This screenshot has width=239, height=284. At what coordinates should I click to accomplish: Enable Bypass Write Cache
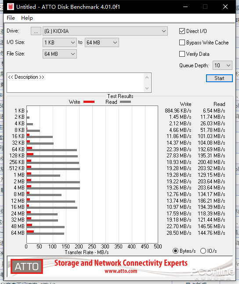pyautogui.click(x=182, y=42)
